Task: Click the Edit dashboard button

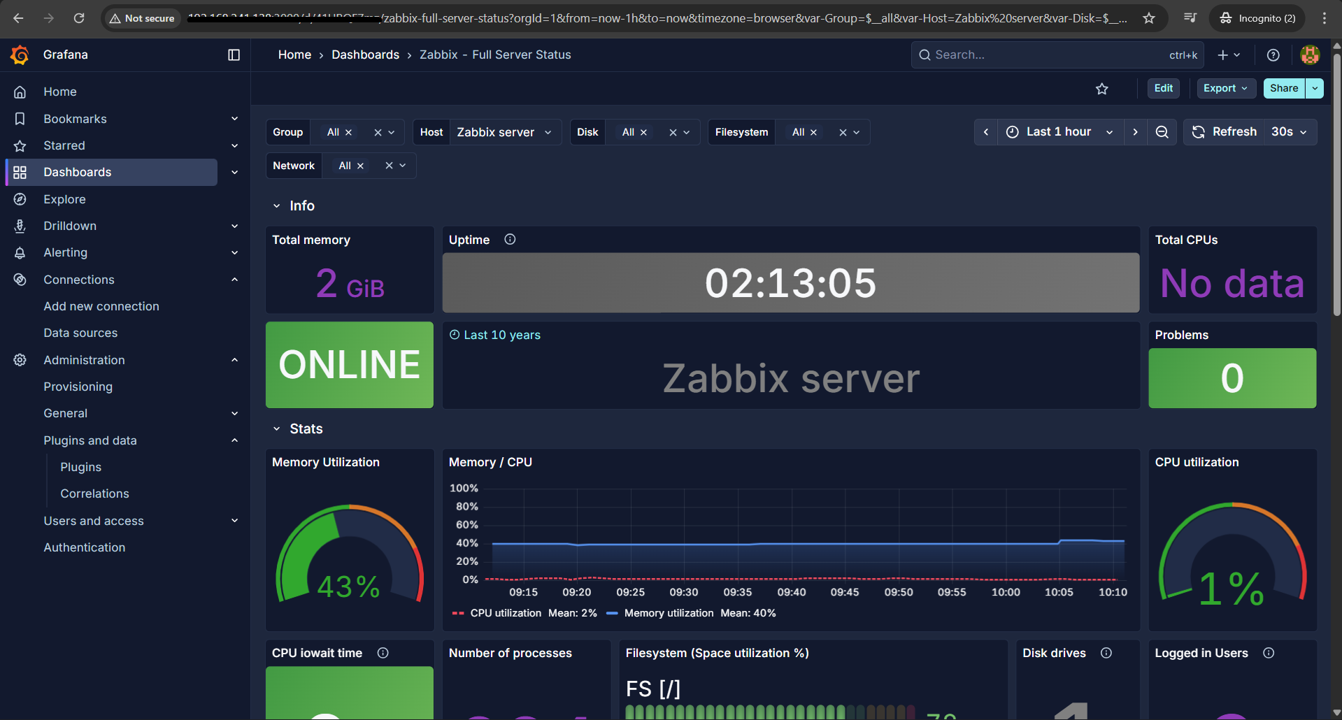Action: coord(1163,88)
